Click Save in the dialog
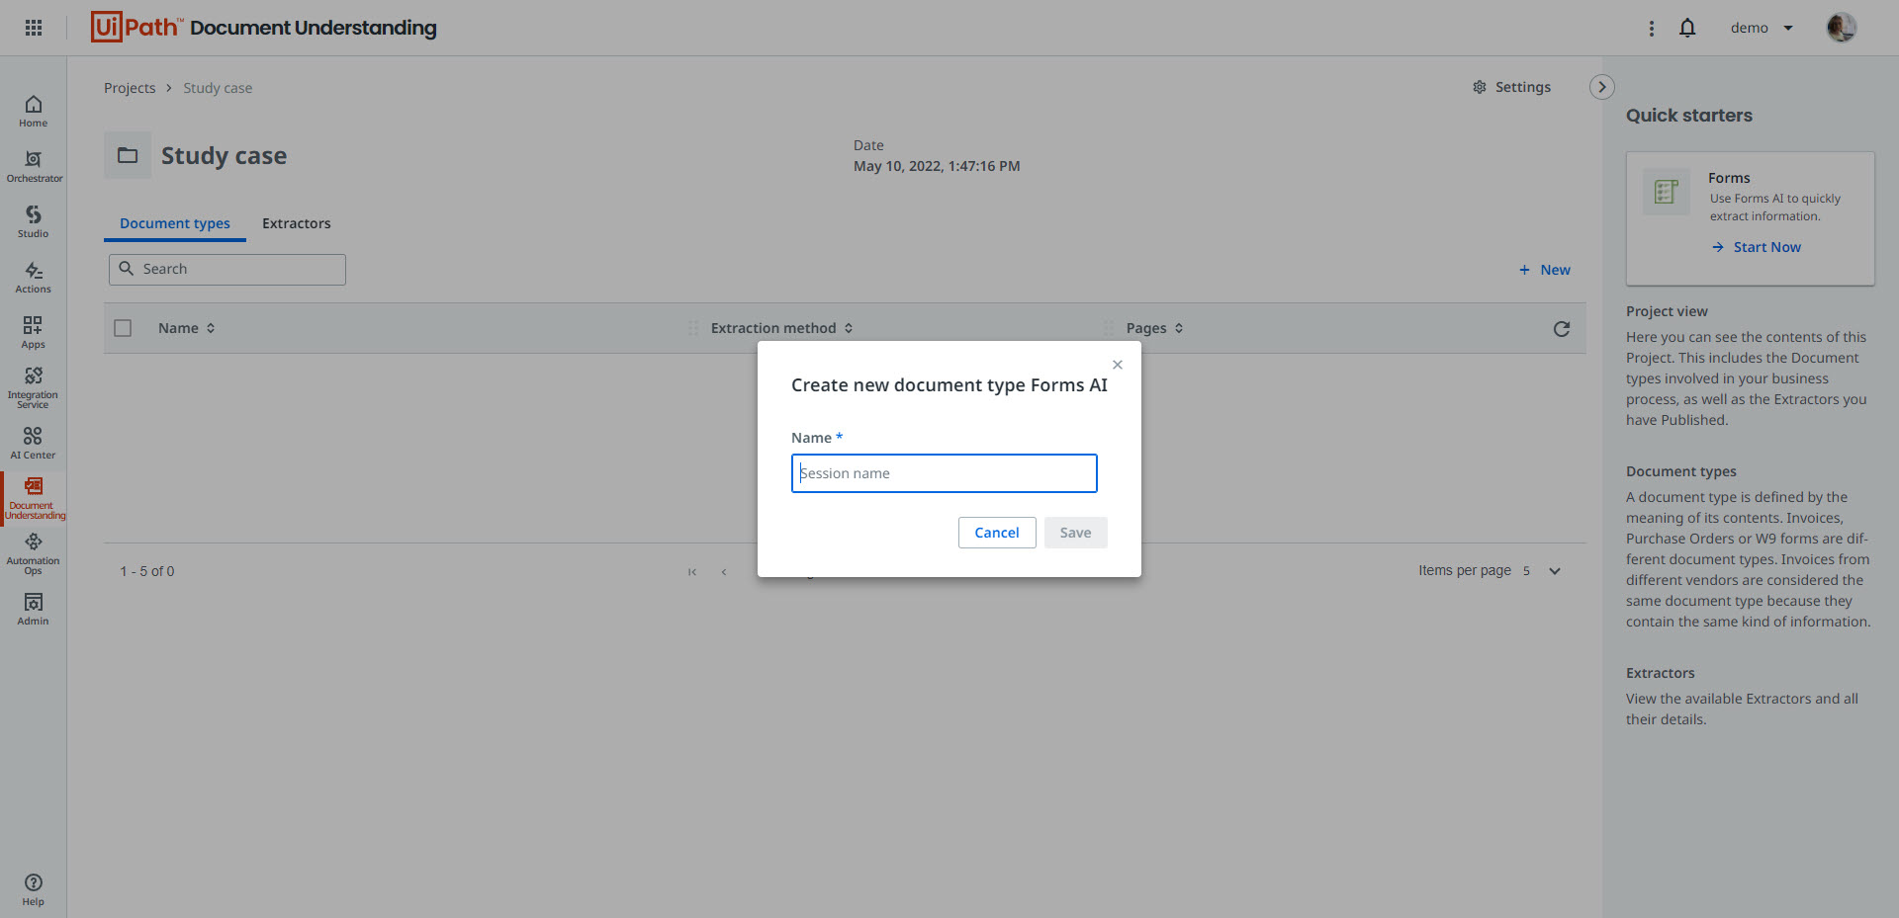This screenshot has width=1899, height=918. tap(1076, 533)
